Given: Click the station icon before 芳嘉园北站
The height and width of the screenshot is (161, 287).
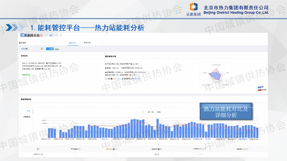Looking at the screenshot, I should tap(22, 35).
